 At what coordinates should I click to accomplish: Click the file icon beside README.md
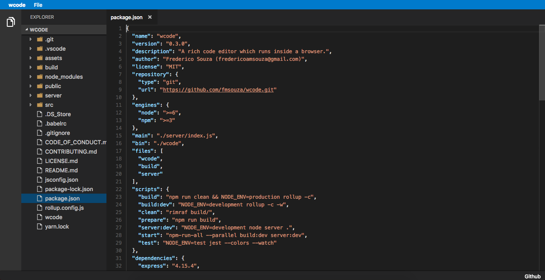pos(40,170)
